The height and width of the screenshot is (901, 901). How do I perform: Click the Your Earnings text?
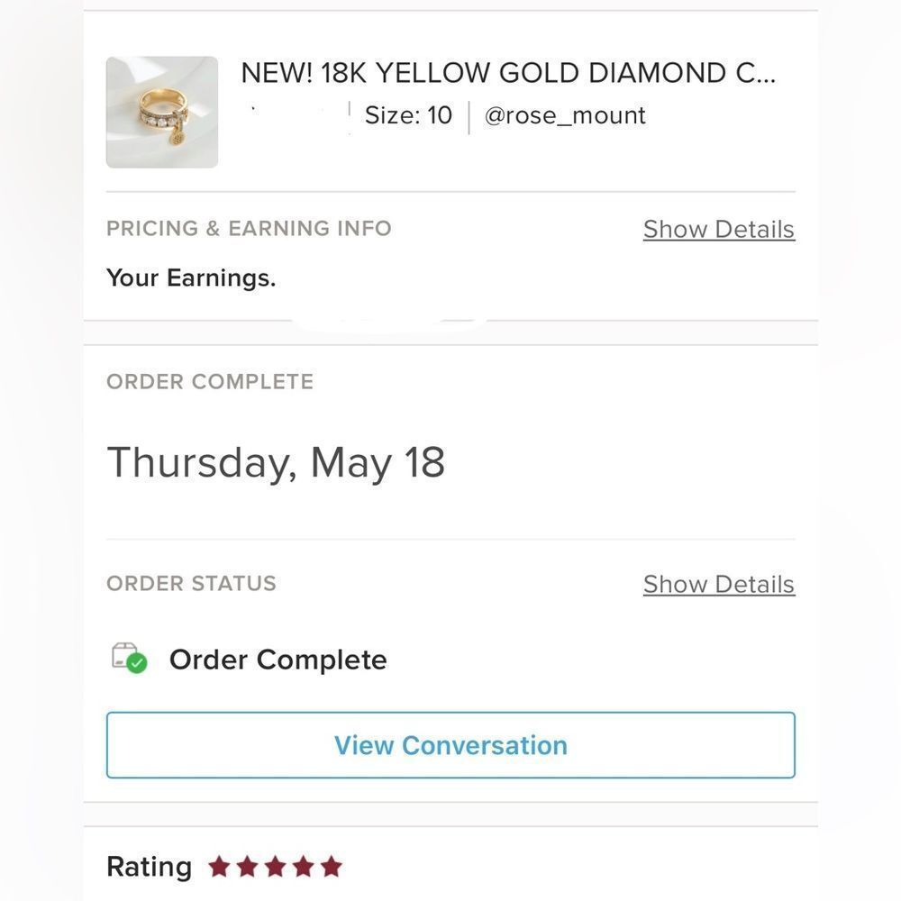(191, 278)
